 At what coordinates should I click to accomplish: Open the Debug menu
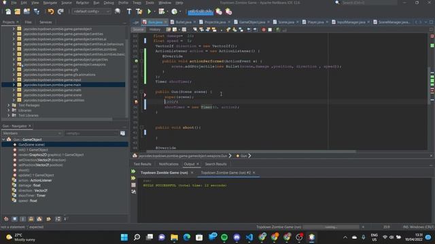(x=109, y=3)
